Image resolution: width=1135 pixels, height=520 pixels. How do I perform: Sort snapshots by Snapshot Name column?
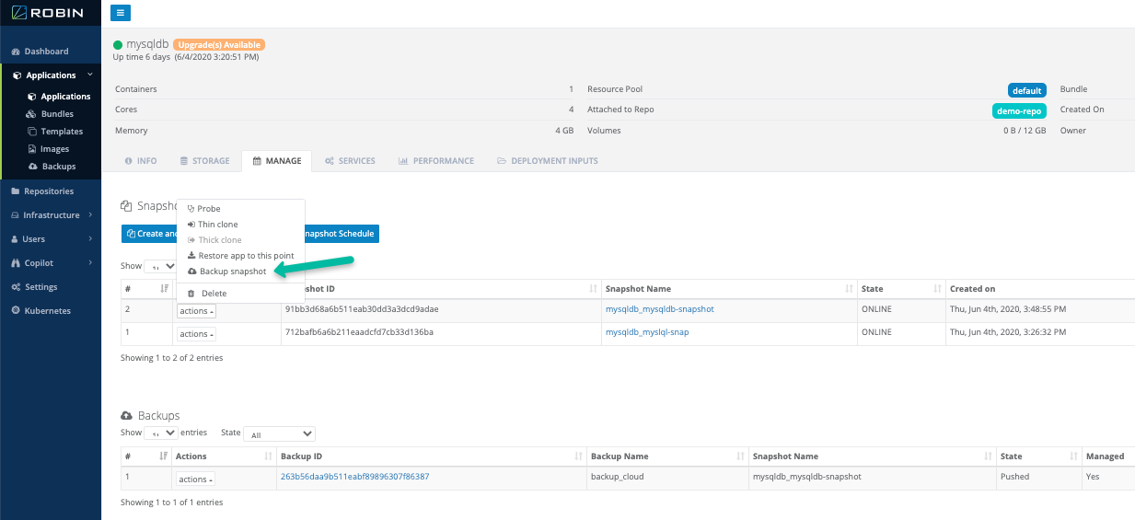click(729, 289)
